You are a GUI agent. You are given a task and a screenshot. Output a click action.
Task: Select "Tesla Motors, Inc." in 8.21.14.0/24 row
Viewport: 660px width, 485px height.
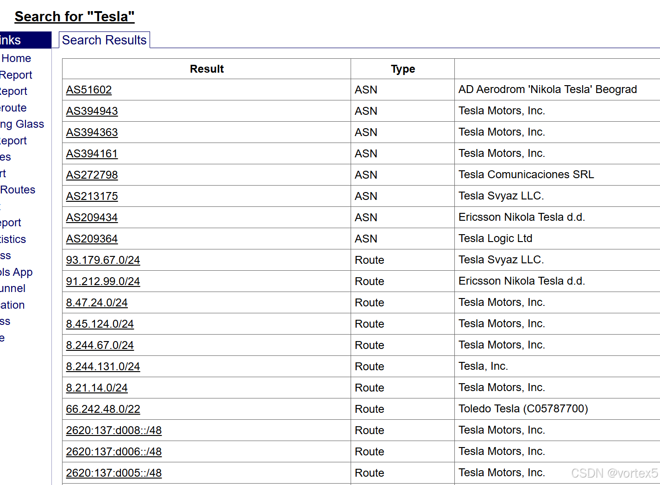pos(502,387)
